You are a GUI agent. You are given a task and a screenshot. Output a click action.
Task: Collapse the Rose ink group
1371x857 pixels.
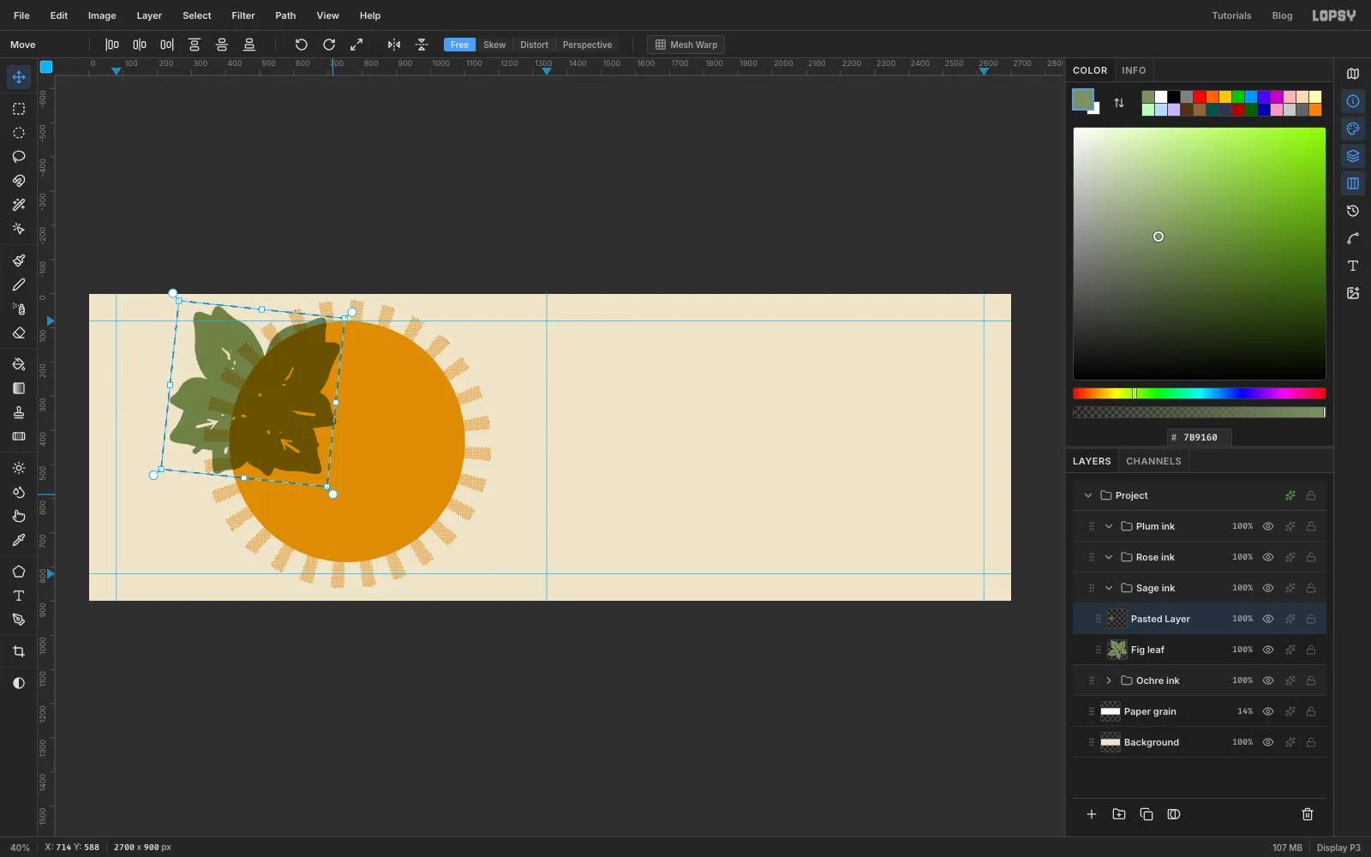tap(1109, 557)
